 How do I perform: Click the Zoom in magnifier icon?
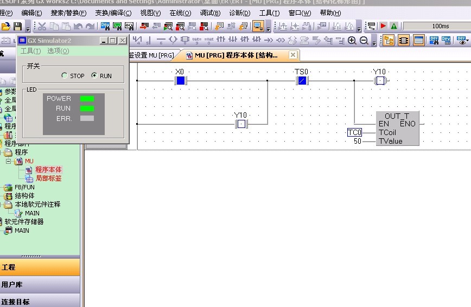pyautogui.click(x=352, y=40)
